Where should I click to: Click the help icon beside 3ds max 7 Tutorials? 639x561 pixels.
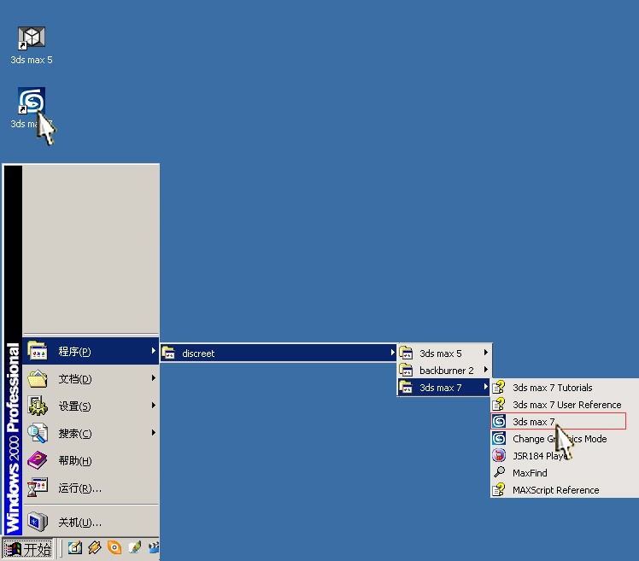[499, 387]
